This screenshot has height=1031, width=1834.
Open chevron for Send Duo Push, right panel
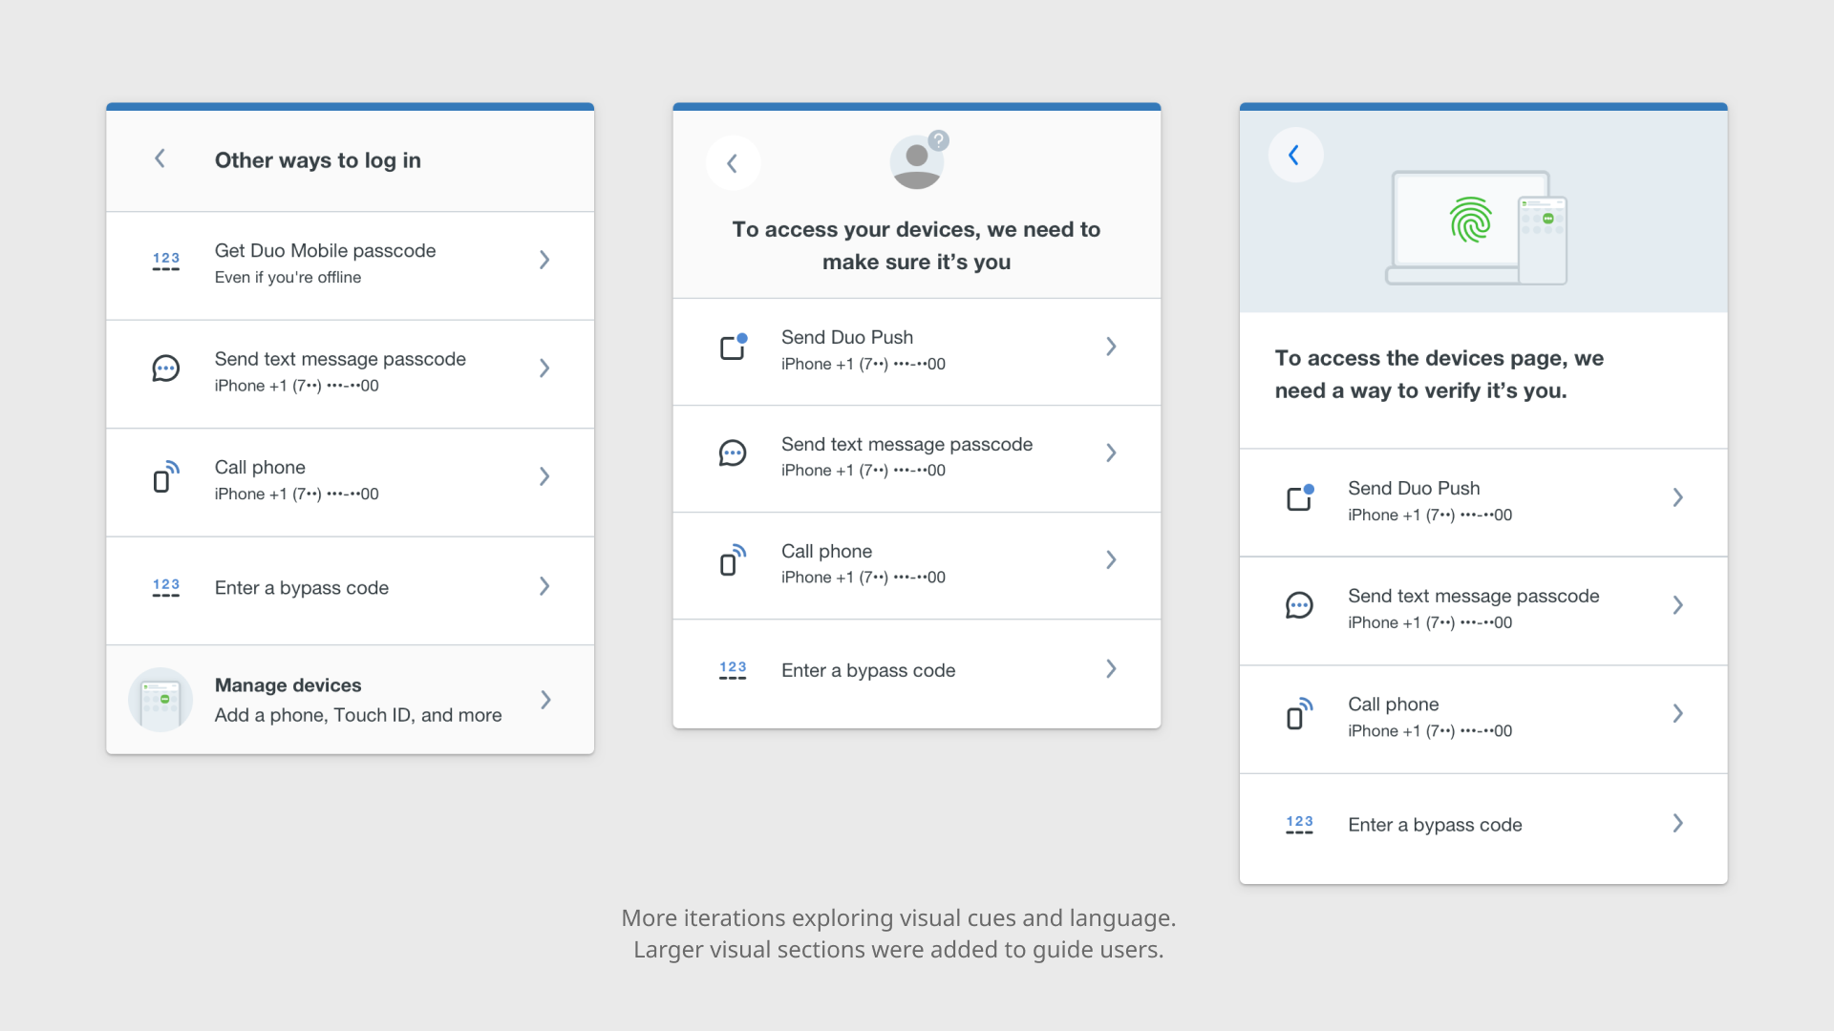click(1678, 497)
